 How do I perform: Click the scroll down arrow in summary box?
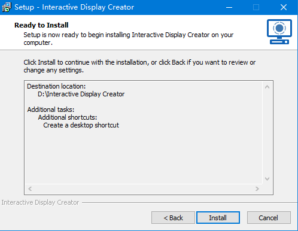coord(267,178)
